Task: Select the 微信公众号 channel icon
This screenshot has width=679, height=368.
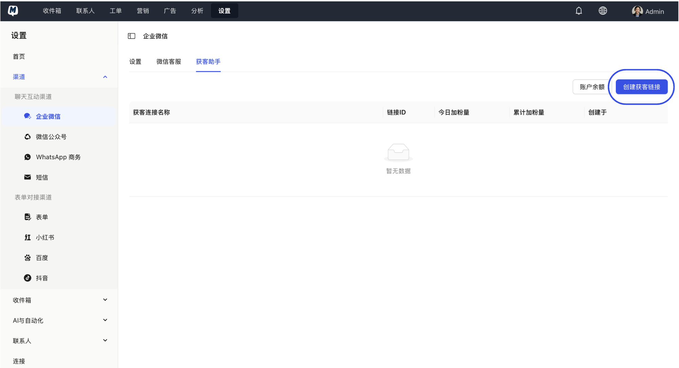Action: point(27,136)
